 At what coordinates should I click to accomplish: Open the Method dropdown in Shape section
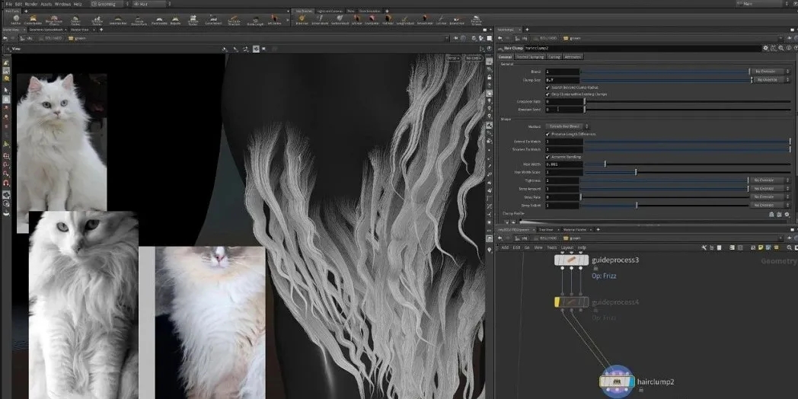pyautogui.click(x=567, y=126)
